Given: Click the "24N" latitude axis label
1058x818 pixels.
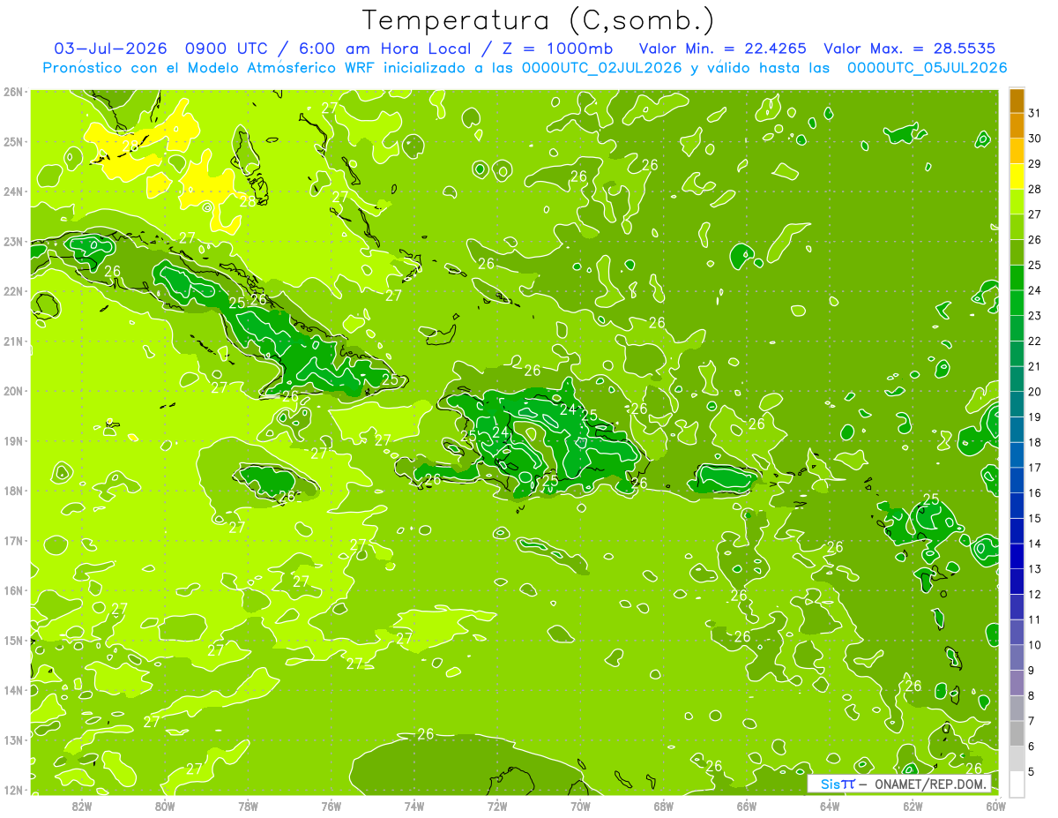Looking at the screenshot, I should [13, 191].
